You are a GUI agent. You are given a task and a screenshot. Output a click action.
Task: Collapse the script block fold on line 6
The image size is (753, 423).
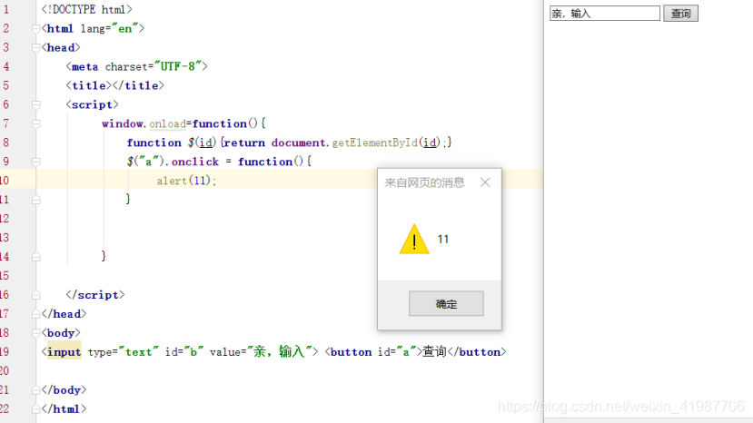coord(36,104)
